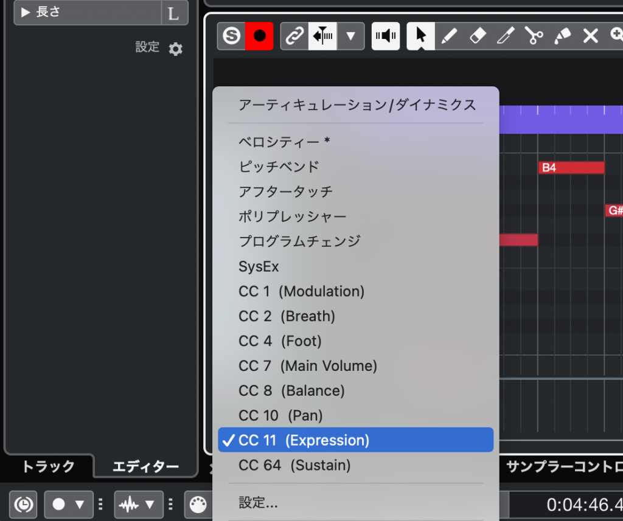Disable the red Record in Editor button
This screenshot has width=623, height=521.
(260, 36)
